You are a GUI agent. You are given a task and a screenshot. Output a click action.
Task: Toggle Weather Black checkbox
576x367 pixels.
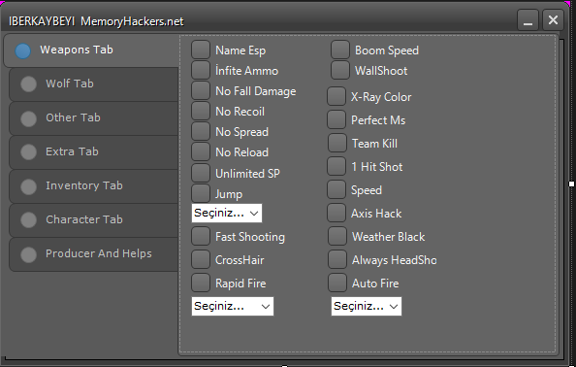pos(337,236)
